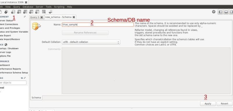Click the create new schema toolbar icon
This screenshot has height=111, width=233.
click(13, 12)
